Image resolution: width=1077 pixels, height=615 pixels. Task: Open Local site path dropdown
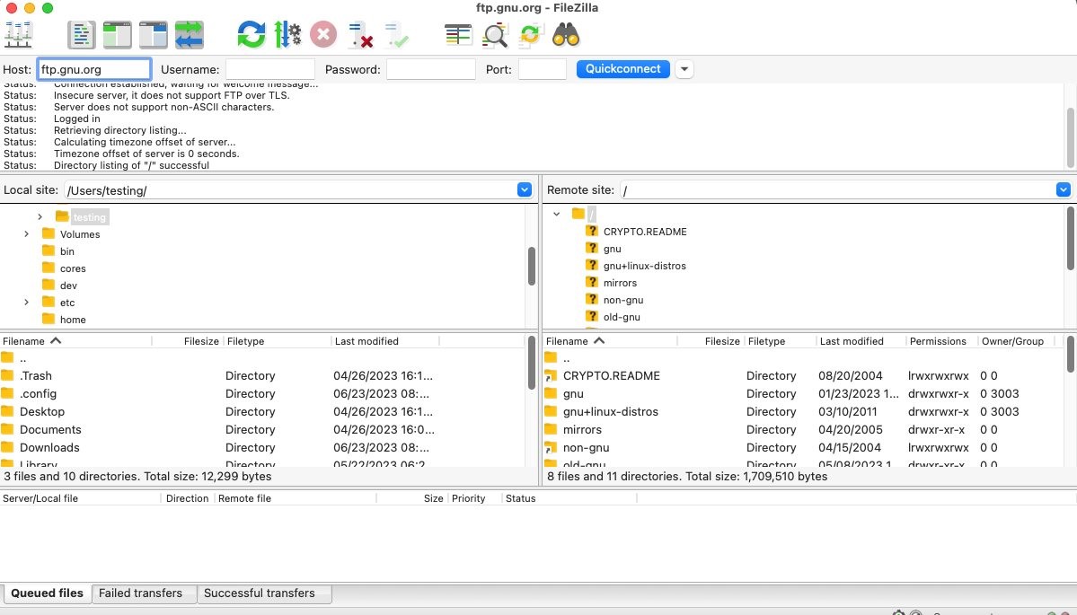(524, 190)
